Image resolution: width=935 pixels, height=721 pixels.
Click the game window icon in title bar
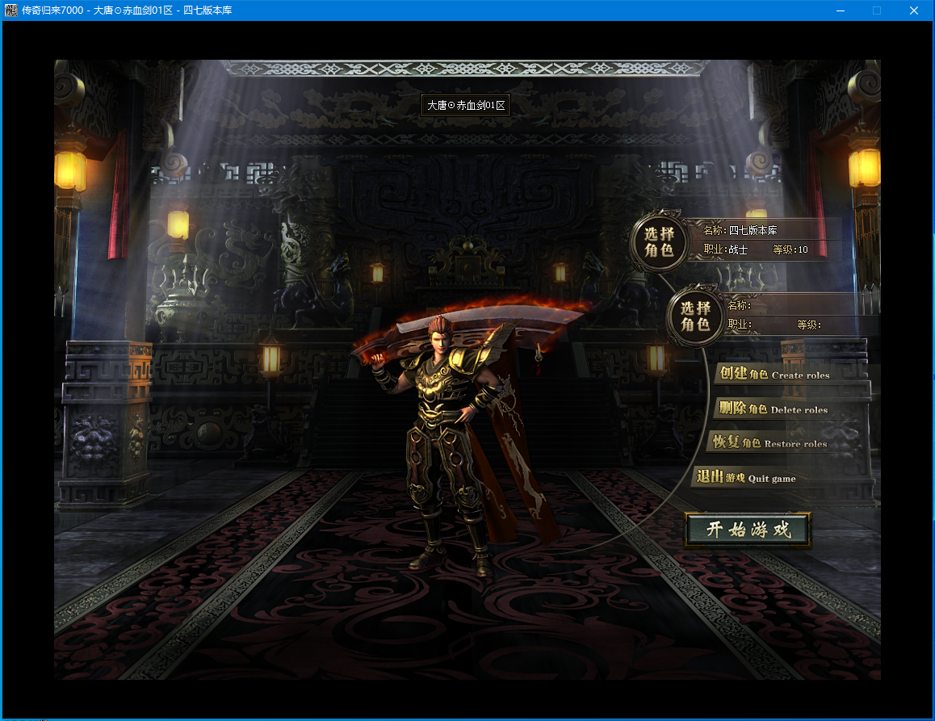coord(11,10)
